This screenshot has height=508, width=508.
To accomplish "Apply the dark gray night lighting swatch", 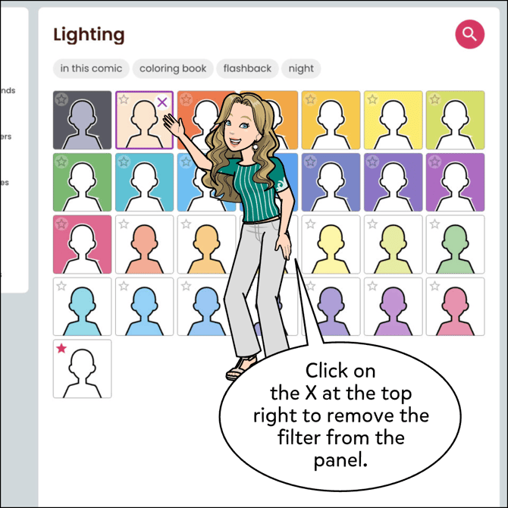I will coord(83,120).
